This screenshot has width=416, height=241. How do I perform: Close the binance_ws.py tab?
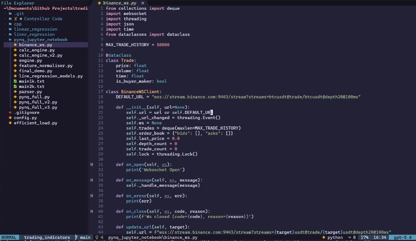click(143, 3)
